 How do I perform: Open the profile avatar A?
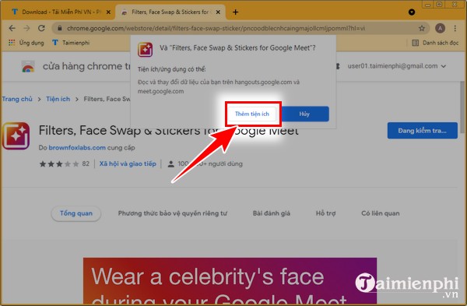point(440,28)
